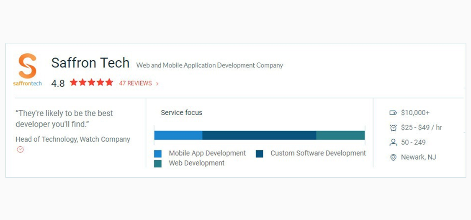Image resolution: width=471 pixels, height=220 pixels.
Task: Click the review quote about best developer
Action: coord(64,119)
